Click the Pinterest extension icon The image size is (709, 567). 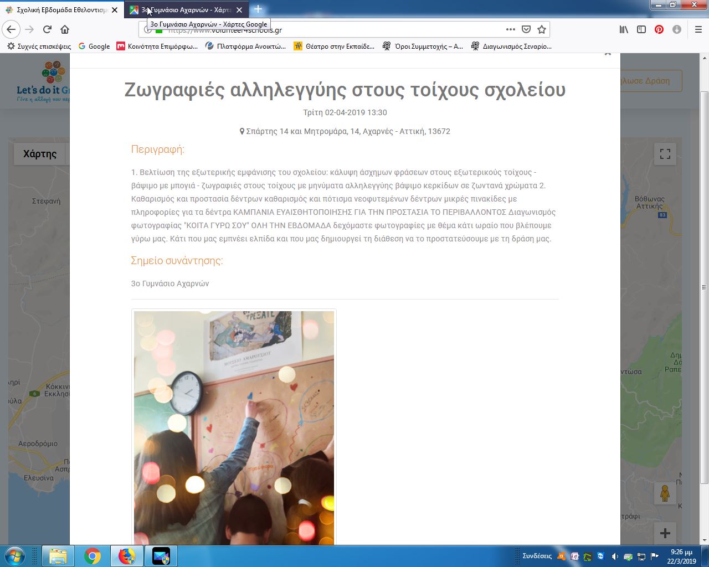[x=659, y=29]
